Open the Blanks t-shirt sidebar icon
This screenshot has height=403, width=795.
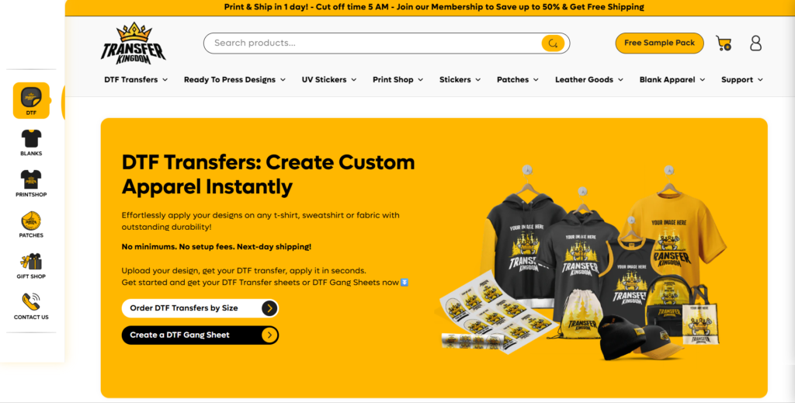(x=31, y=142)
